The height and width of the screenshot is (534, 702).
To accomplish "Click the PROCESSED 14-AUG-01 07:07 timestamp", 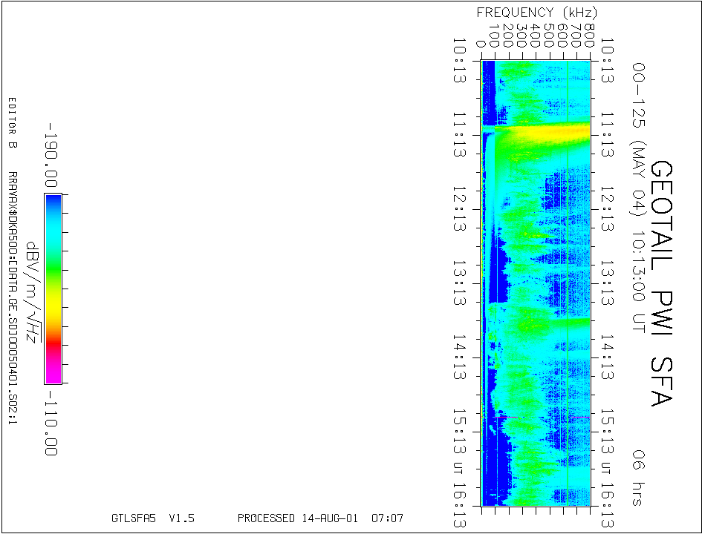I will pyautogui.click(x=320, y=518).
